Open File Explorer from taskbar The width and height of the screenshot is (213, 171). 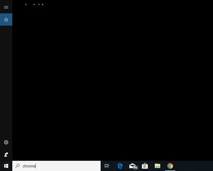(158, 166)
